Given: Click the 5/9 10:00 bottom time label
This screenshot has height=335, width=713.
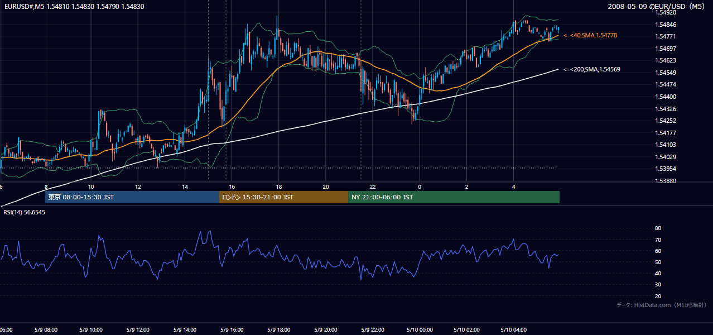Looking at the screenshot, I should pyautogui.click(x=91, y=330).
